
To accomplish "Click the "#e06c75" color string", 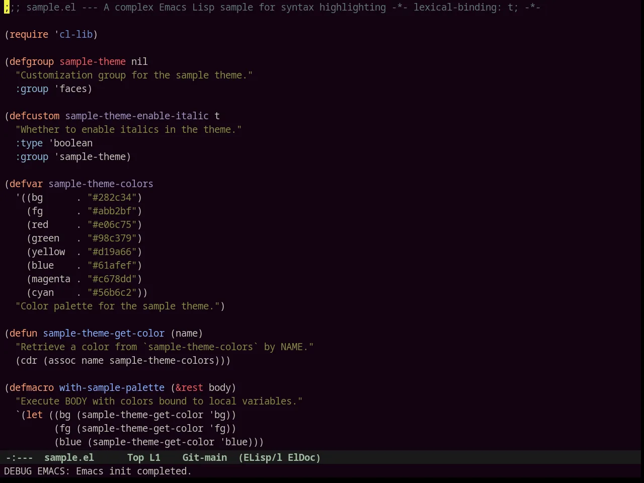I will [112, 224].
